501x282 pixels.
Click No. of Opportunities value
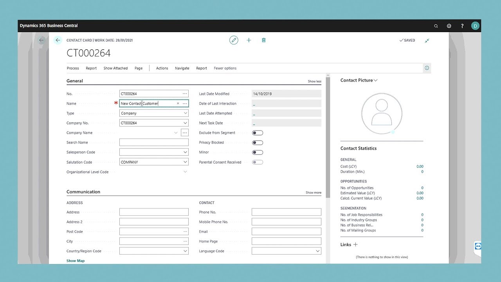coord(422,188)
